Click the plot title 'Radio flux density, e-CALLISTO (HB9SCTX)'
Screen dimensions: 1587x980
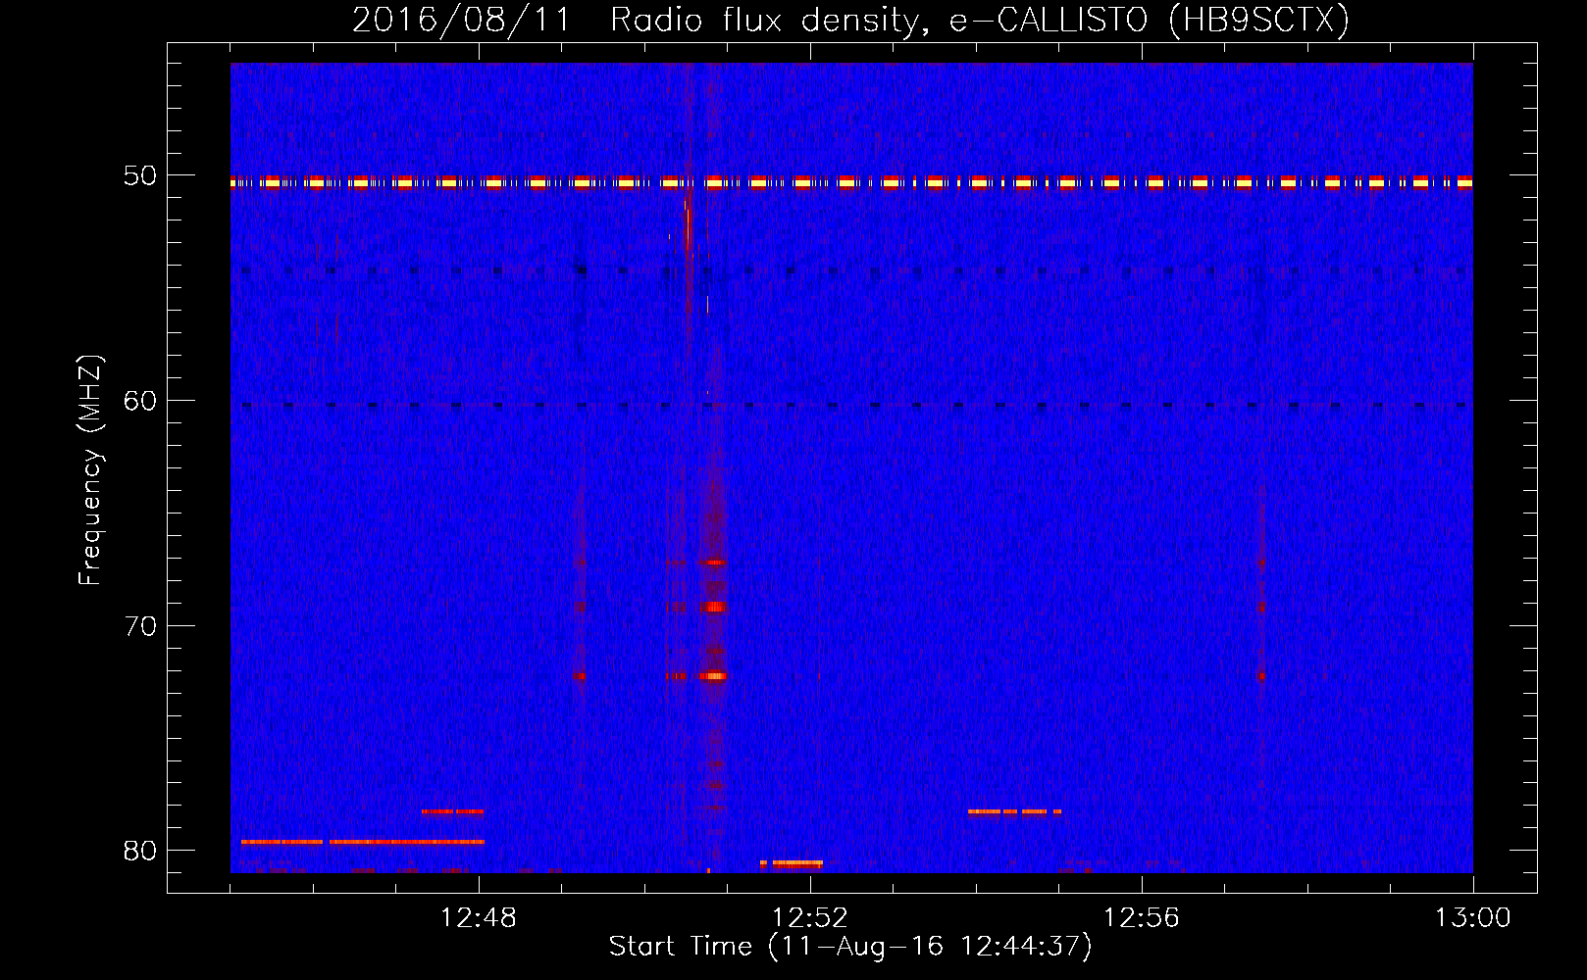coord(980,20)
